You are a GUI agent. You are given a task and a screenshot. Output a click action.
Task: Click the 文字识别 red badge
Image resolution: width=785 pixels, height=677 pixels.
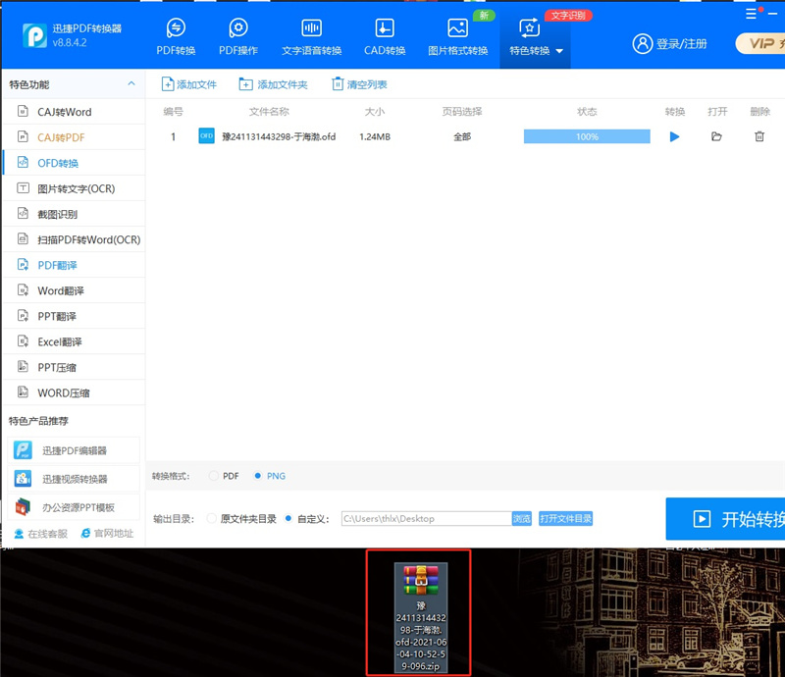(x=568, y=16)
